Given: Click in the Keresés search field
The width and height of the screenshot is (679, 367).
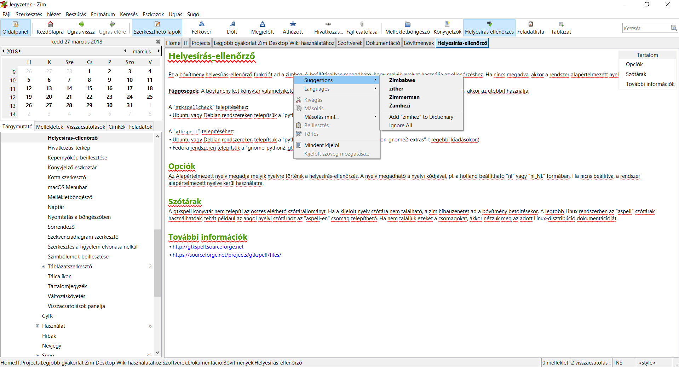Looking at the screenshot, I should click(x=646, y=28).
